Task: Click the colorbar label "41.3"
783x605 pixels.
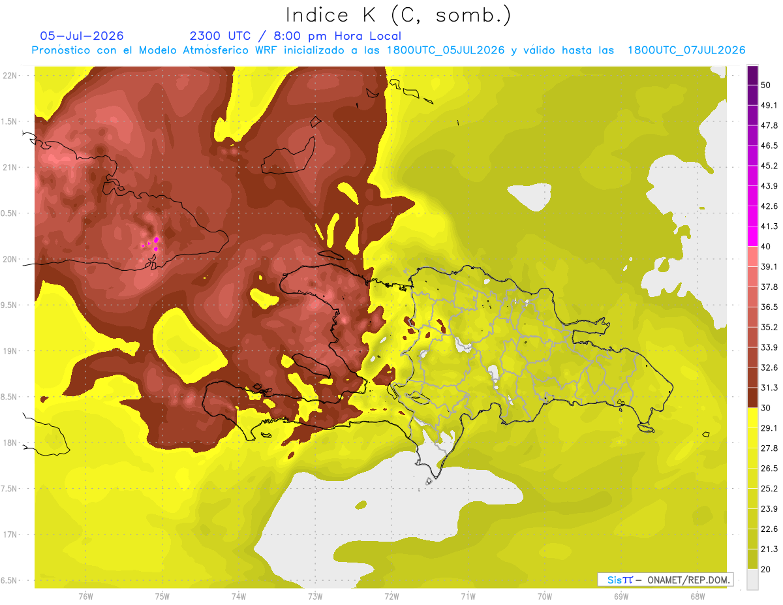Action: pos(769,226)
